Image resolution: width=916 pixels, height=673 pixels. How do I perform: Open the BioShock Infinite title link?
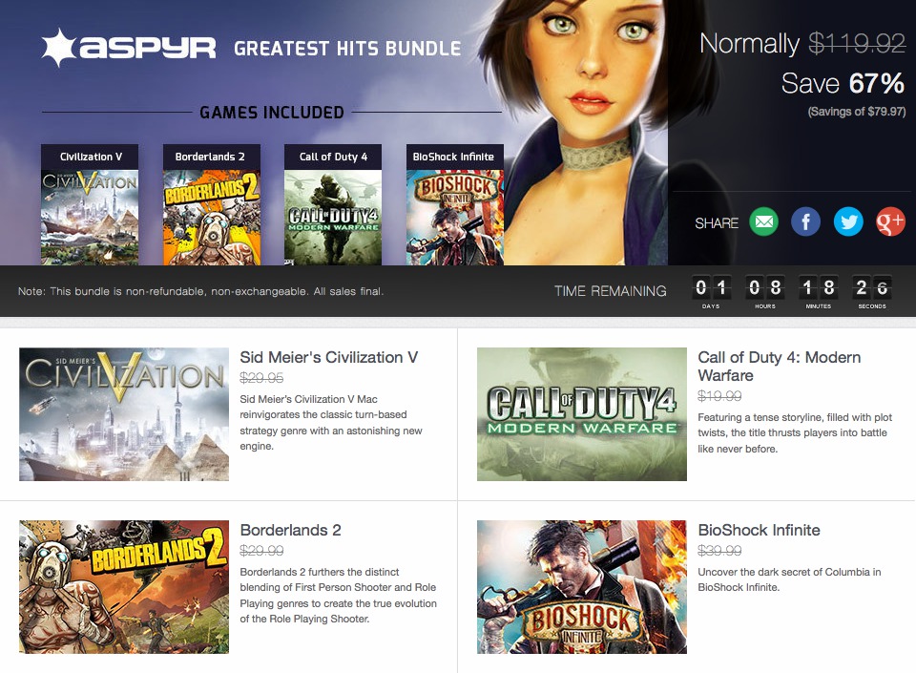(759, 530)
